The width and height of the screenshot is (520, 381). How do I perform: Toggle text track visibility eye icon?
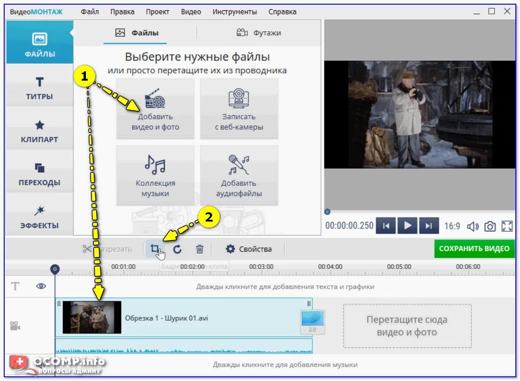pyautogui.click(x=41, y=286)
